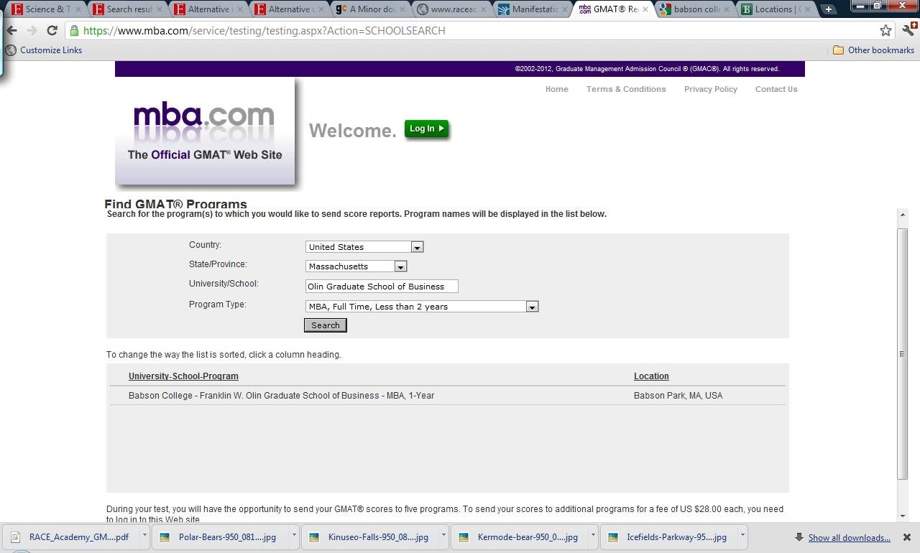This screenshot has width=920, height=553.
Task: Bookmark this page with the star icon
Action: point(885,30)
